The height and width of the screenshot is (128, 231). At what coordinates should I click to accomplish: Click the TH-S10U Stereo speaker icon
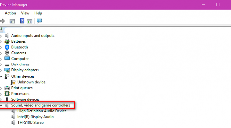click(x=13, y=123)
